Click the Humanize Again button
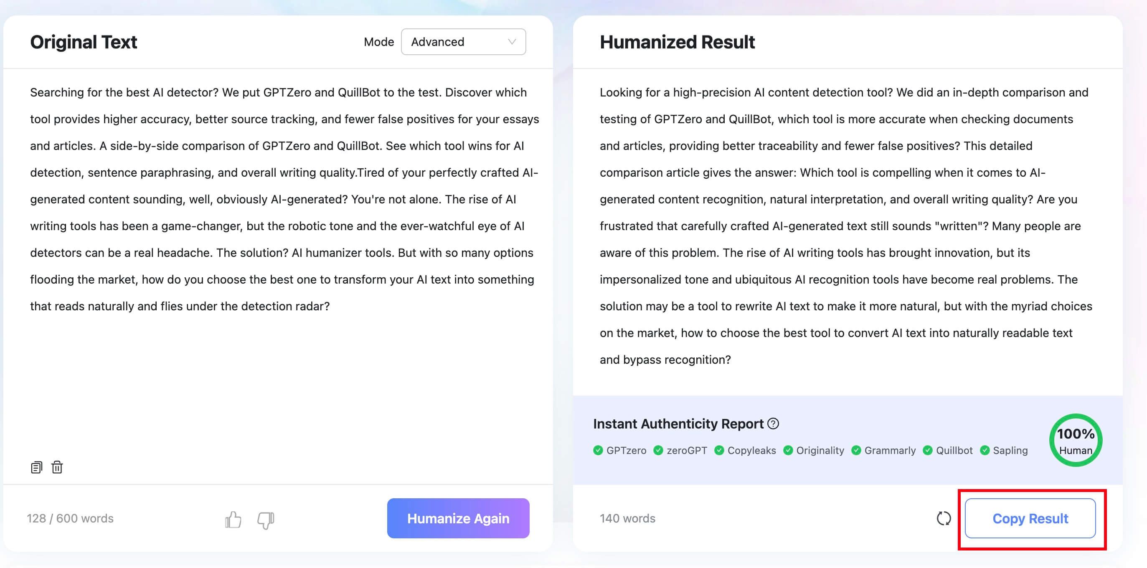This screenshot has height=568, width=1147. click(x=458, y=518)
